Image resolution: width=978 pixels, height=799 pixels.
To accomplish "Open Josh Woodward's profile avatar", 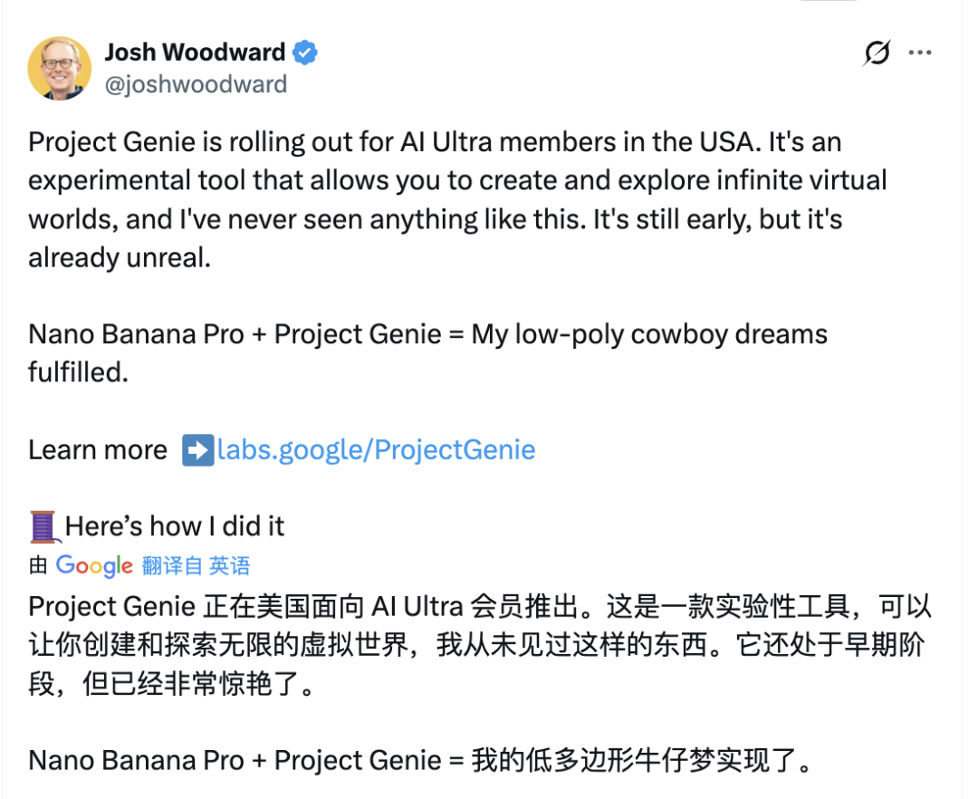I will click(x=60, y=68).
